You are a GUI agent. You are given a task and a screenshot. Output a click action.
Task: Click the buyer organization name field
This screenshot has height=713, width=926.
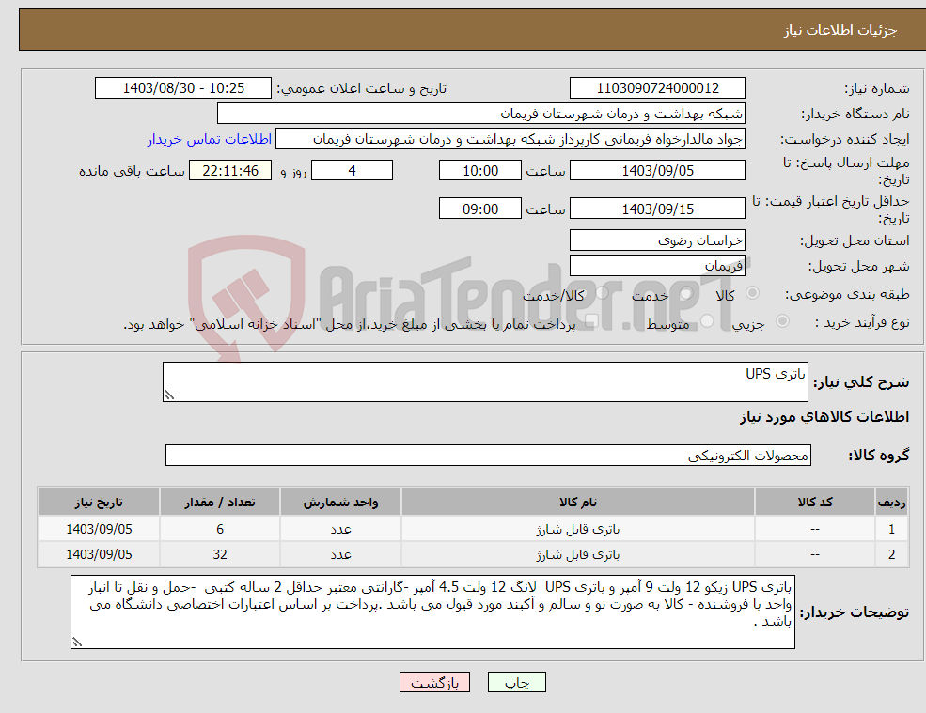pos(481,114)
